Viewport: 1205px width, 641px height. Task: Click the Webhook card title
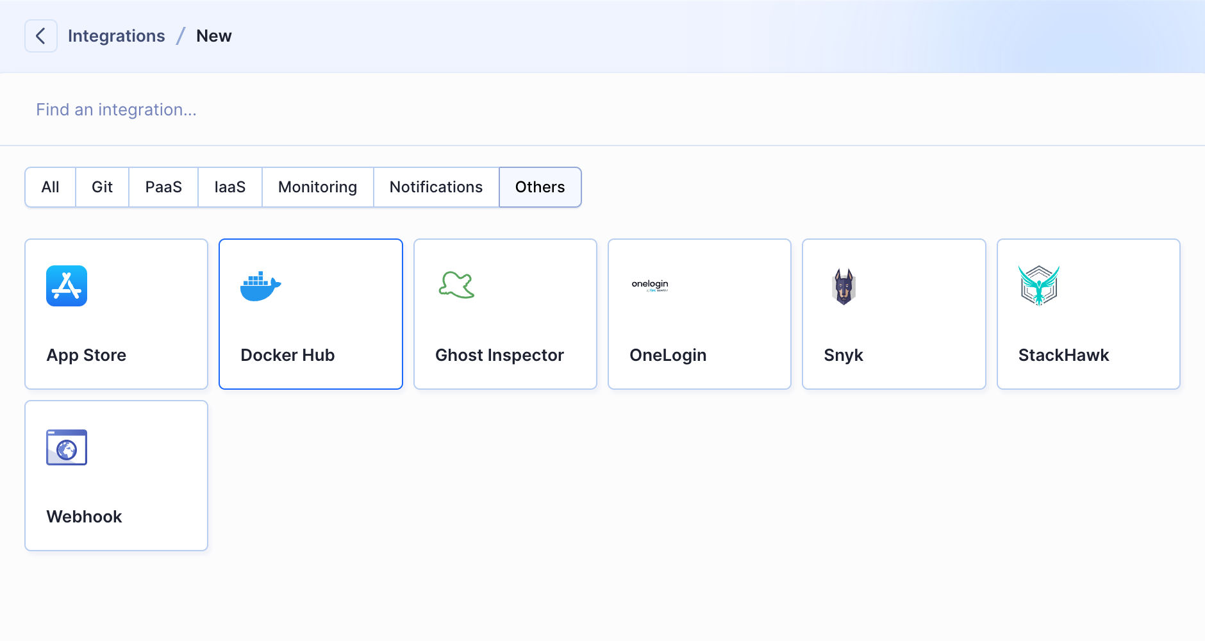click(85, 517)
